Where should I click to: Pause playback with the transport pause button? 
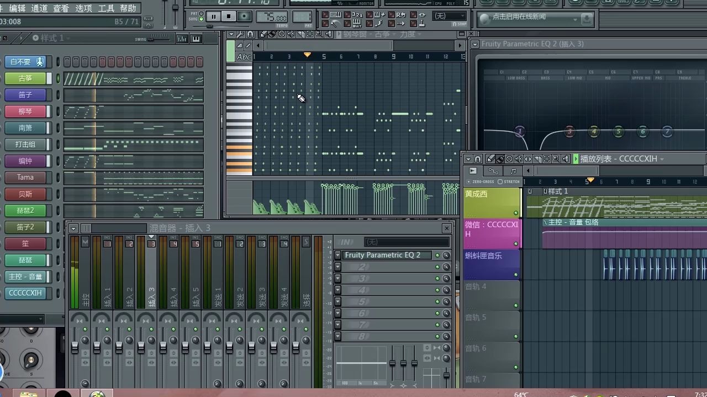(213, 17)
